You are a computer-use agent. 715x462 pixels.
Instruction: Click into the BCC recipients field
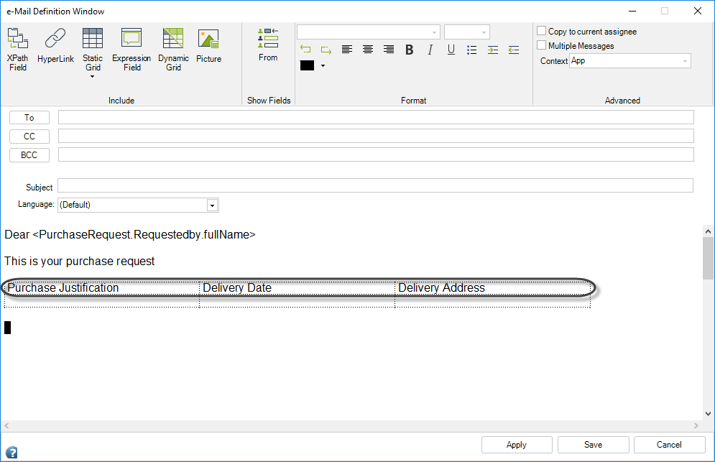[376, 154]
